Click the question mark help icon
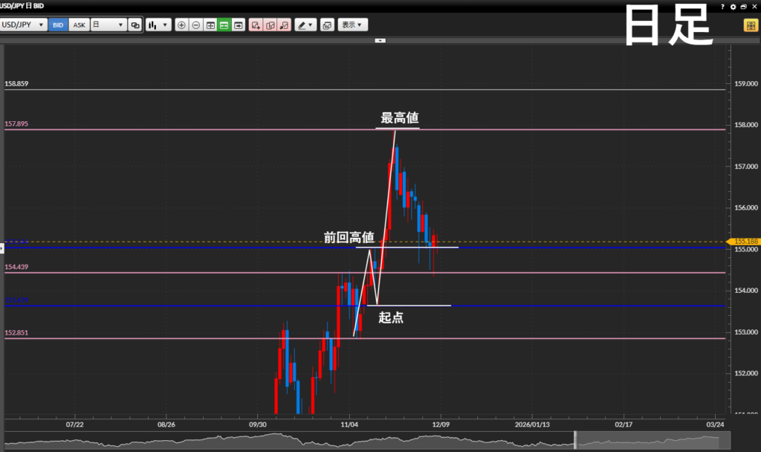 pyautogui.click(x=722, y=6)
